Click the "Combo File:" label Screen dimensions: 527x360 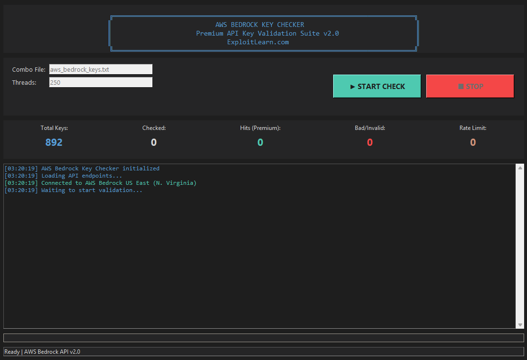pyautogui.click(x=28, y=69)
